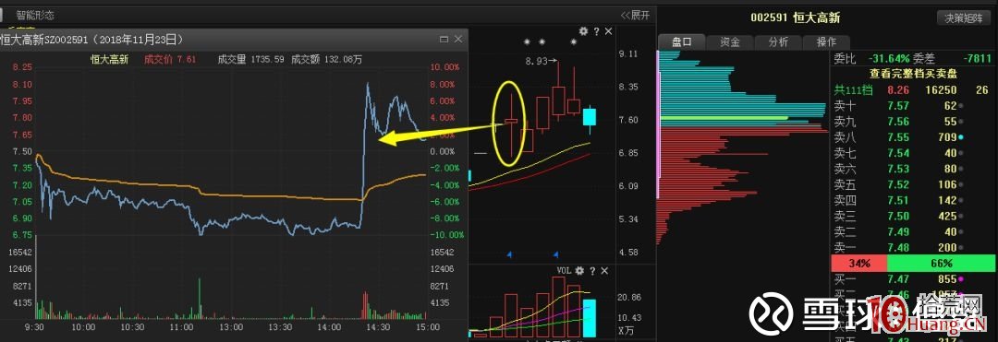Click the cyan latest volume bar
Image resolution: width=998 pixels, height=342 pixels.
590,319
